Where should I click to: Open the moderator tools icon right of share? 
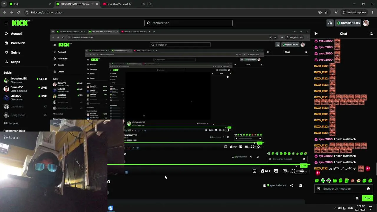pos(301,185)
